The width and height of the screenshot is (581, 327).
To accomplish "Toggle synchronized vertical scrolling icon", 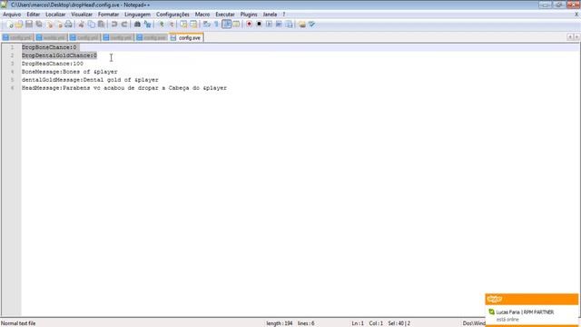I will click(x=183, y=25).
